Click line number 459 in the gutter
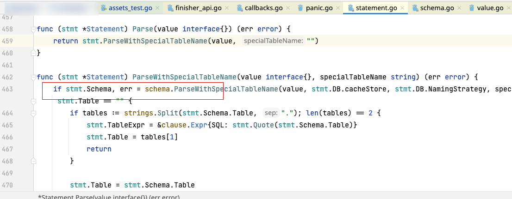 tap(7, 41)
